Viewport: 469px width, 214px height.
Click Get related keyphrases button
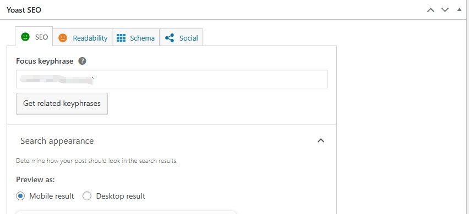click(62, 104)
